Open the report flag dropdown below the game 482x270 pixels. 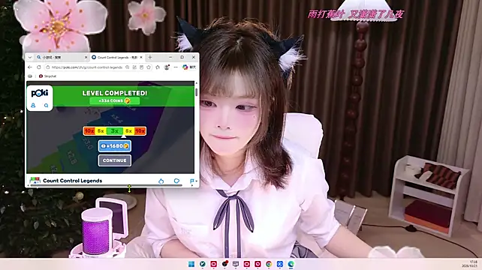click(x=193, y=181)
